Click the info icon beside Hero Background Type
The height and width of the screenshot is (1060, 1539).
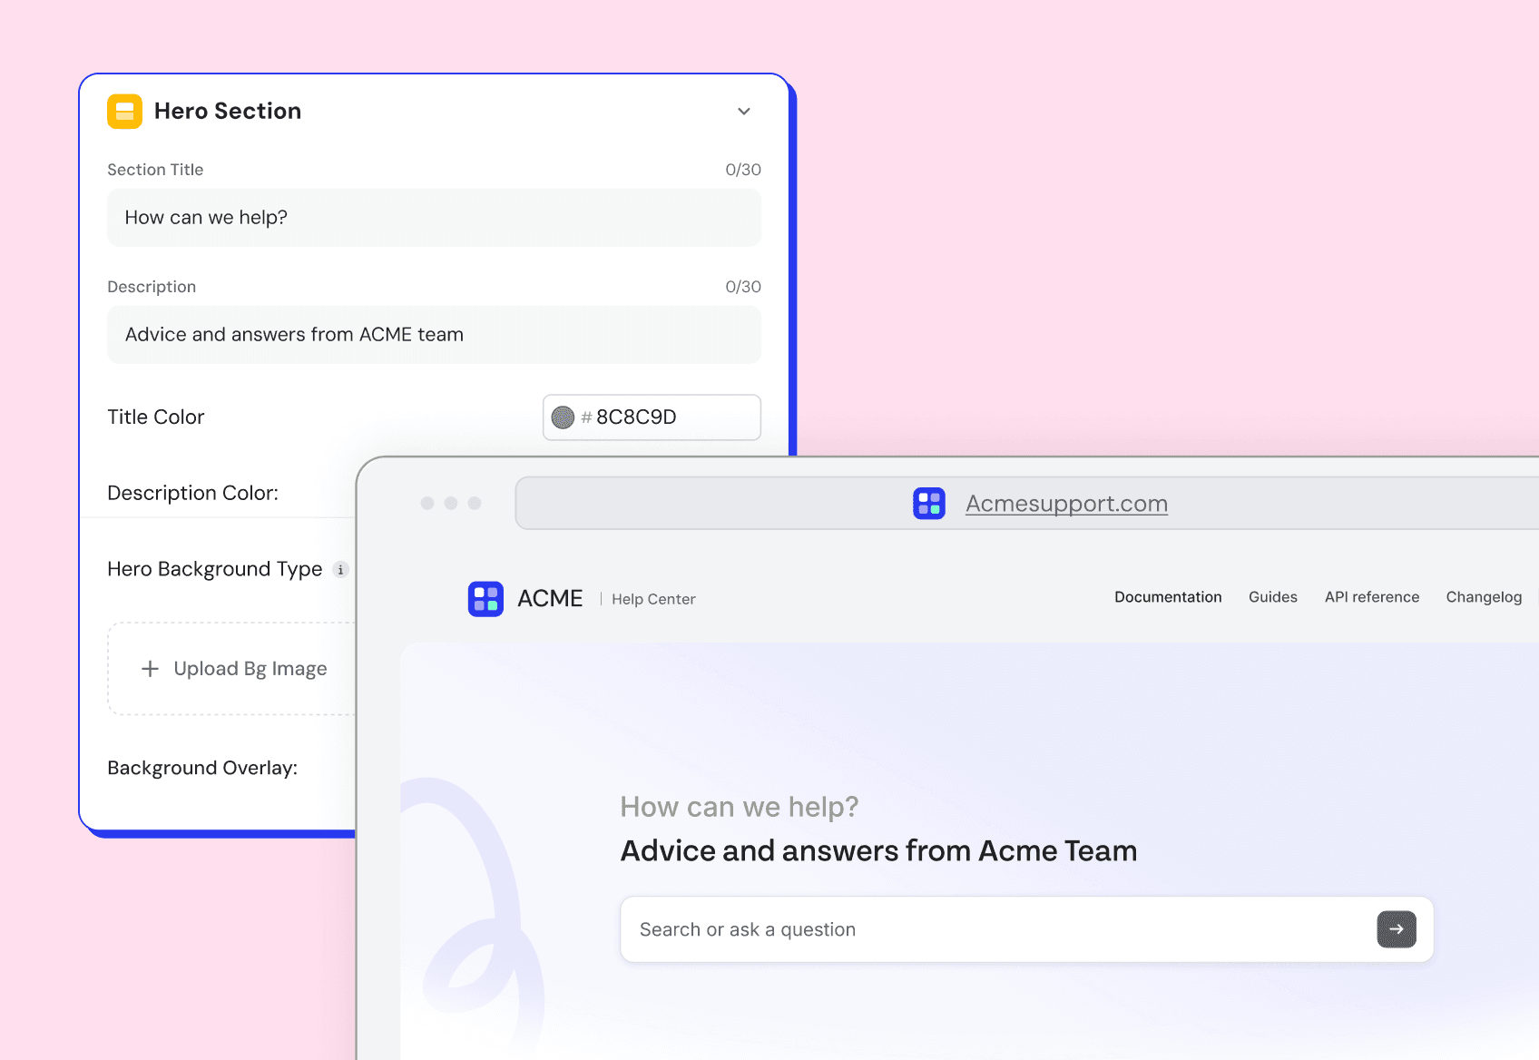(340, 569)
